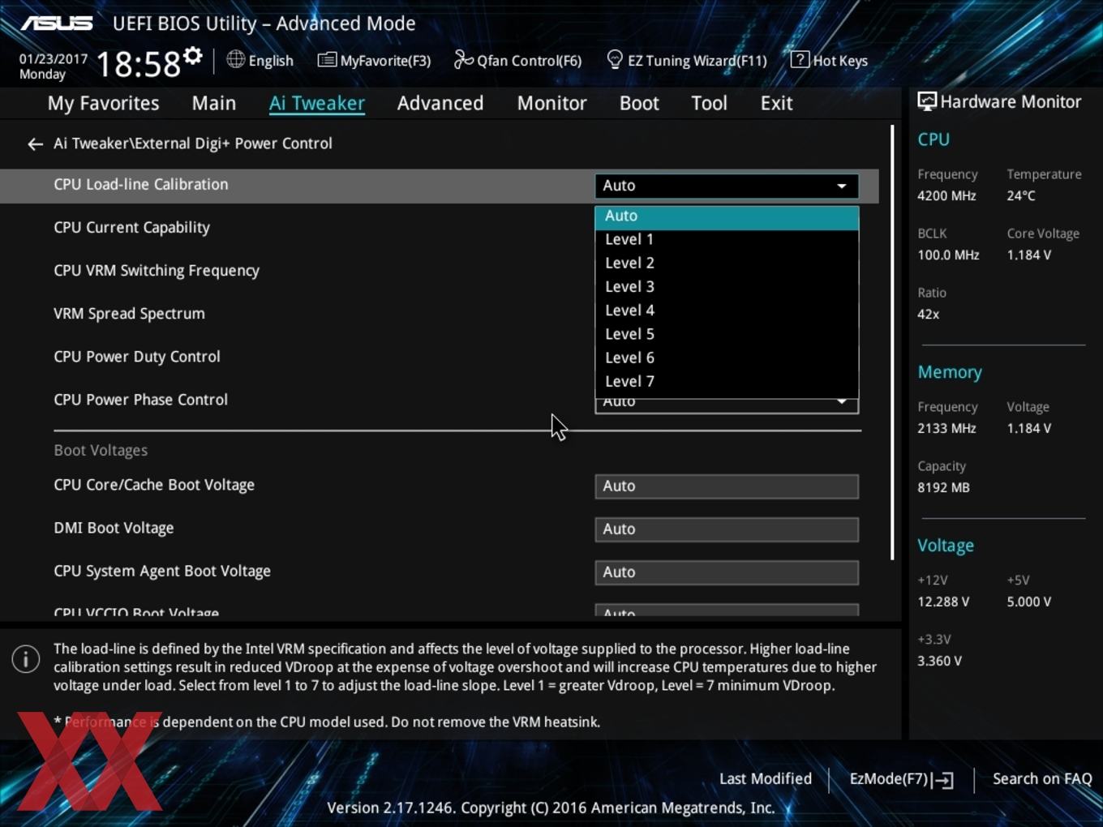Image resolution: width=1103 pixels, height=827 pixels.
Task: Show the Hot Keys help
Action: (x=829, y=60)
